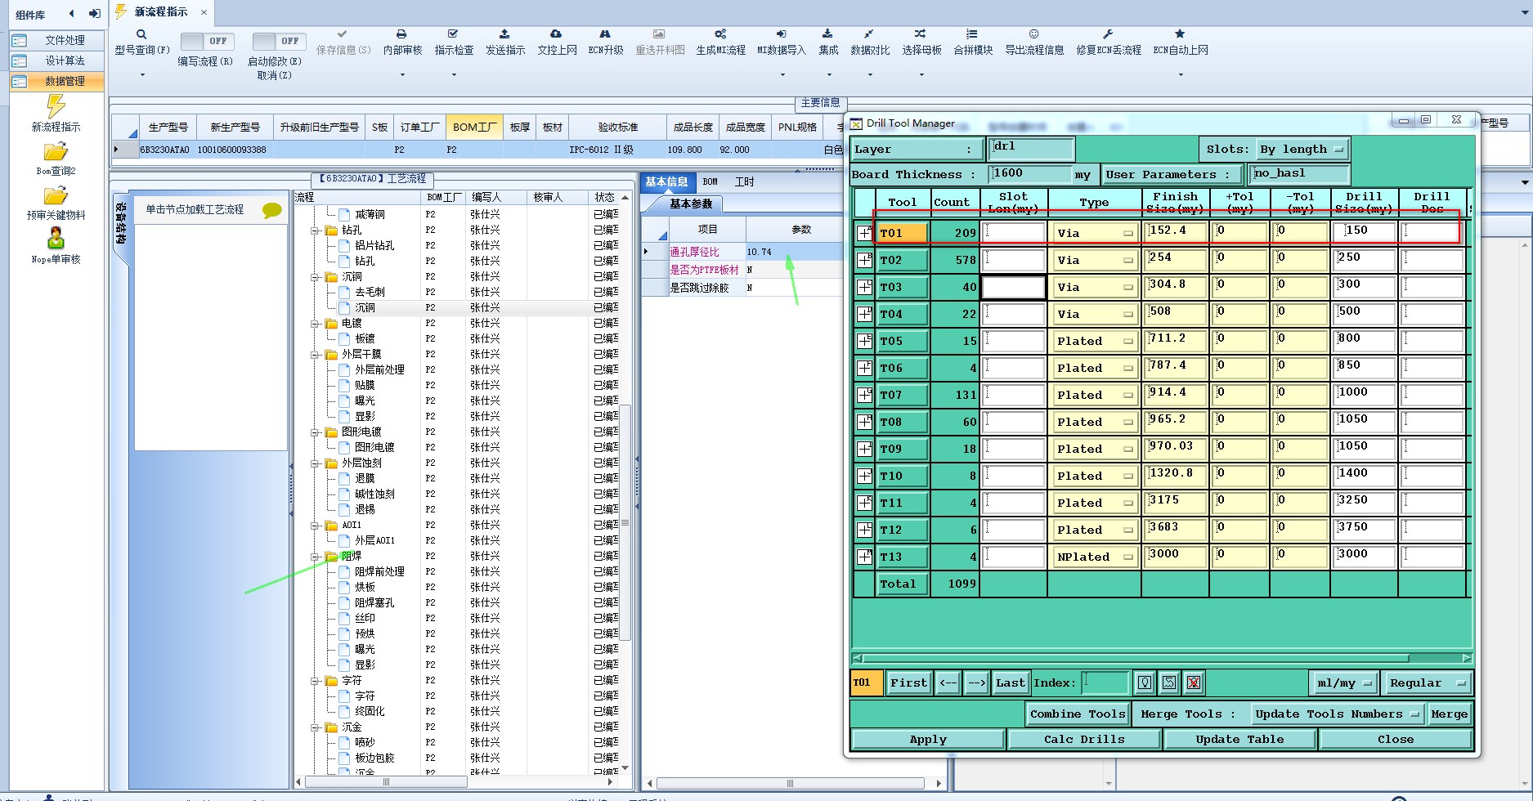Click 生成MI流程 gears icon
Image resolution: width=1533 pixels, height=801 pixels.
pyautogui.click(x=720, y=34)
